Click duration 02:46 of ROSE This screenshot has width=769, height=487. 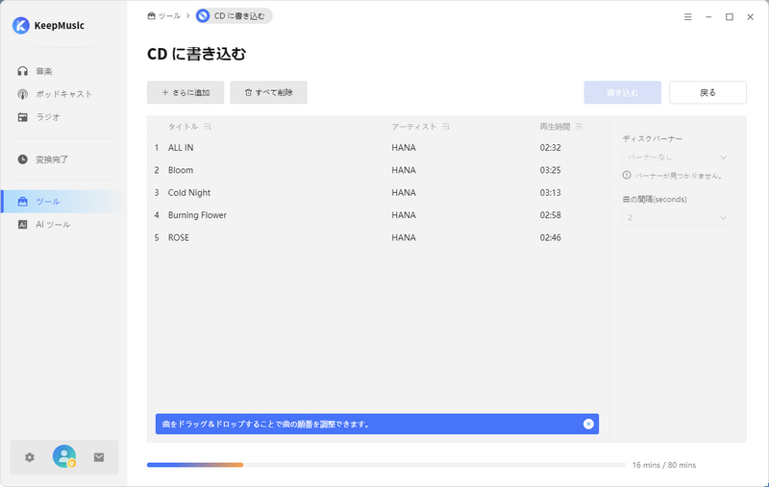550,237
